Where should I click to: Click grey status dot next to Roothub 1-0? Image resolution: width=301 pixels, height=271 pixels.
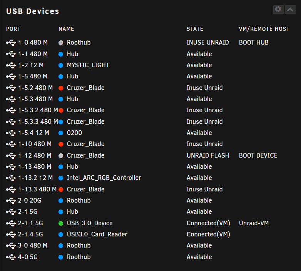point(61,43)
